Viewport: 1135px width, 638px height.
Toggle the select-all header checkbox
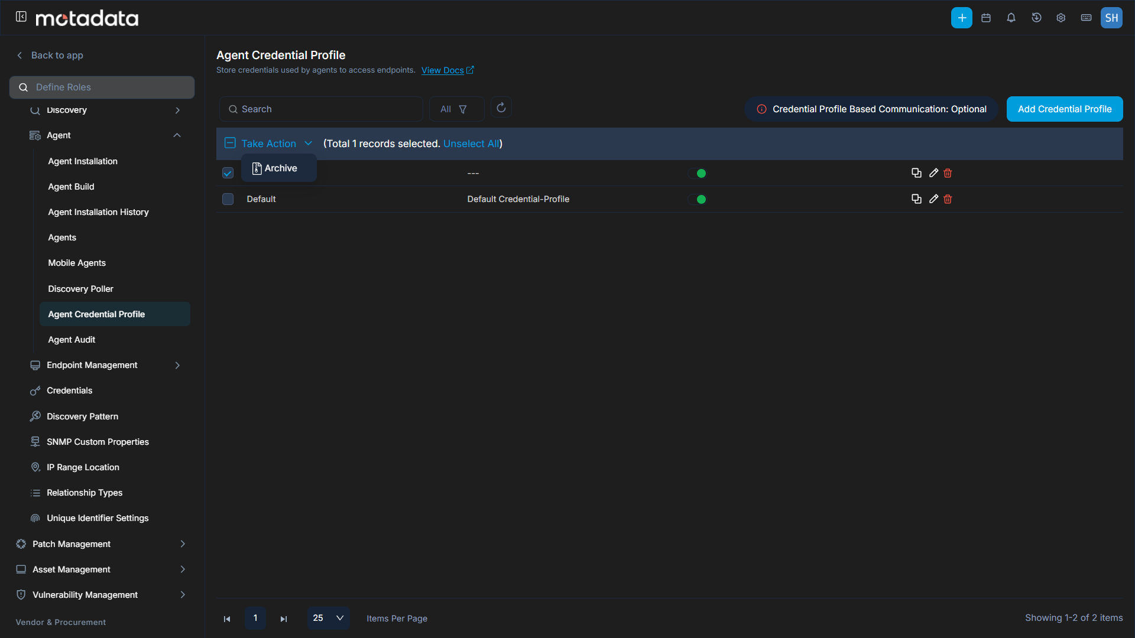(230, 143)
